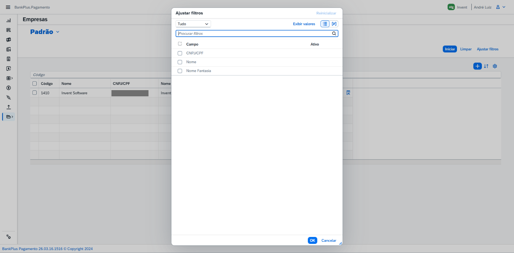The width and height of the screenshot is (514, 253).
Task: Switch filter dialog to list view
Action: (x=325, y=24)
